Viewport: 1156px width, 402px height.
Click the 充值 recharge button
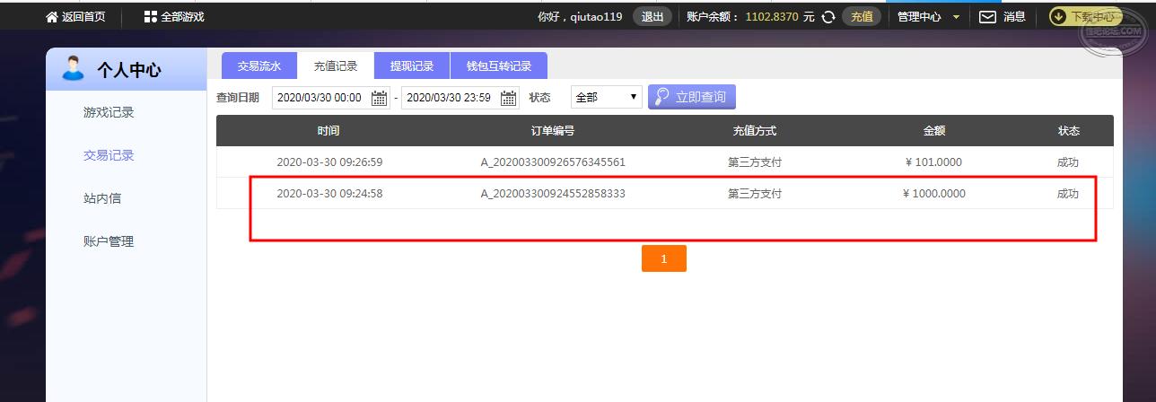[862, 16]
